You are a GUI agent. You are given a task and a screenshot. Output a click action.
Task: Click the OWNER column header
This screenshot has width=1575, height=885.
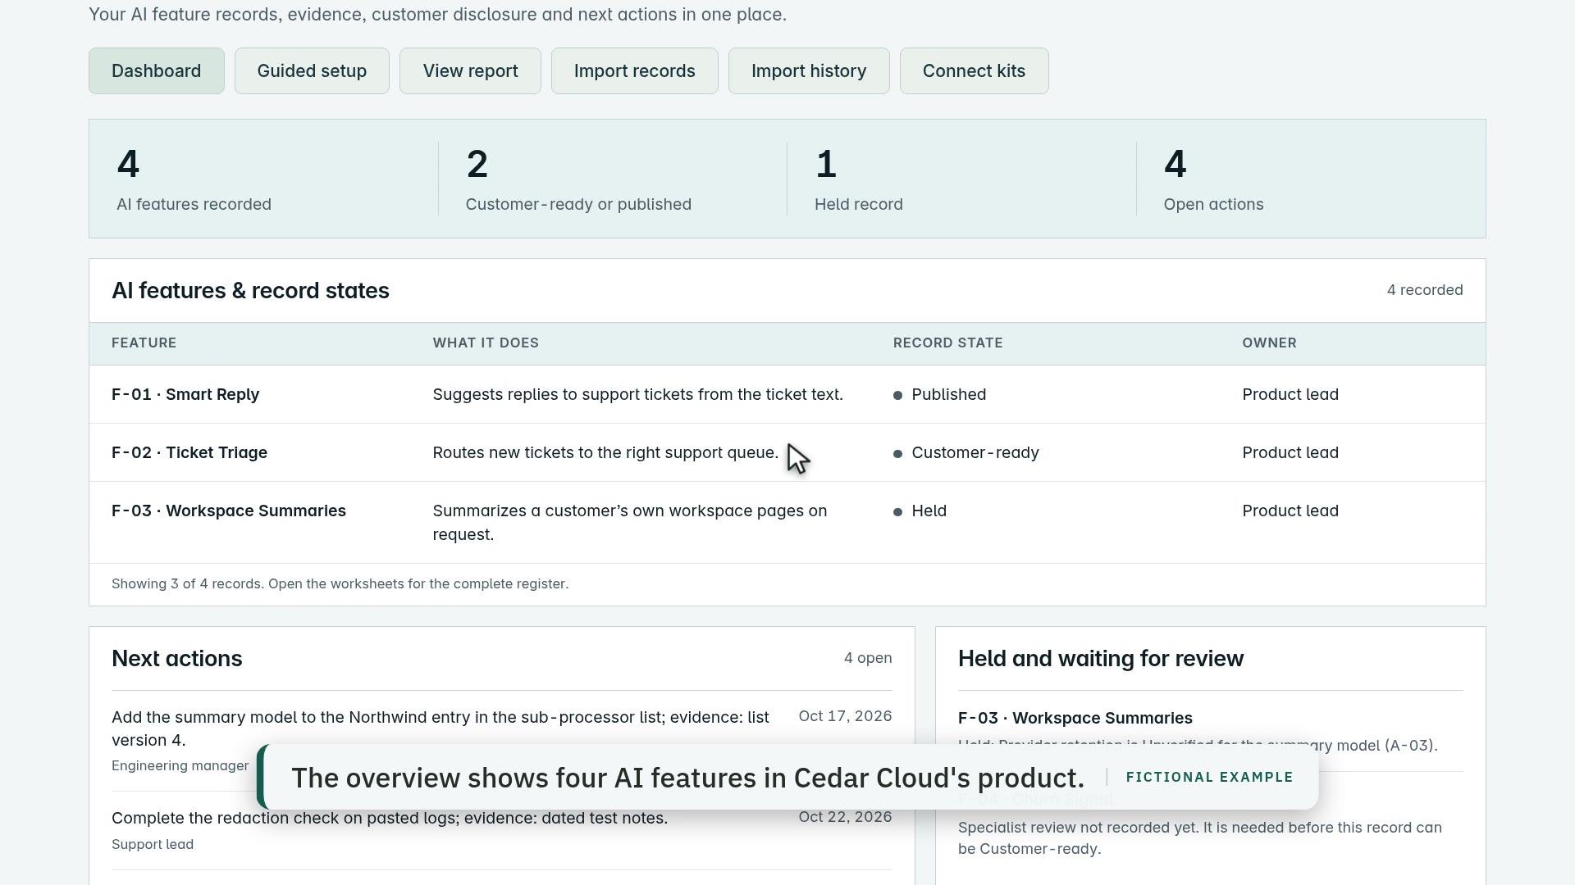pyautogui.click(x=1269, y=343)
